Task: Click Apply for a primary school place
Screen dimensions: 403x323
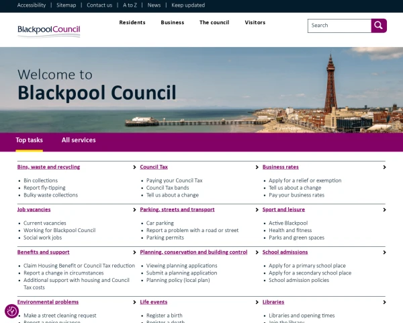Action: pos(307,265)
